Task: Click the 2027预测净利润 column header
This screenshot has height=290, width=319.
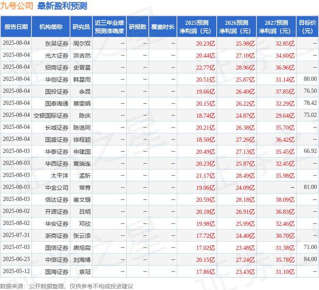Action: coord(276,27)
